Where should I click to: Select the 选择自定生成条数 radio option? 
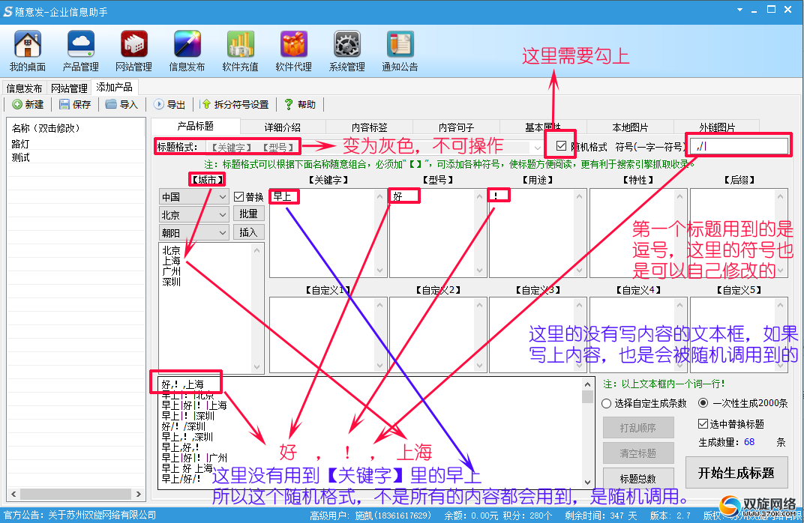point(606,404)
